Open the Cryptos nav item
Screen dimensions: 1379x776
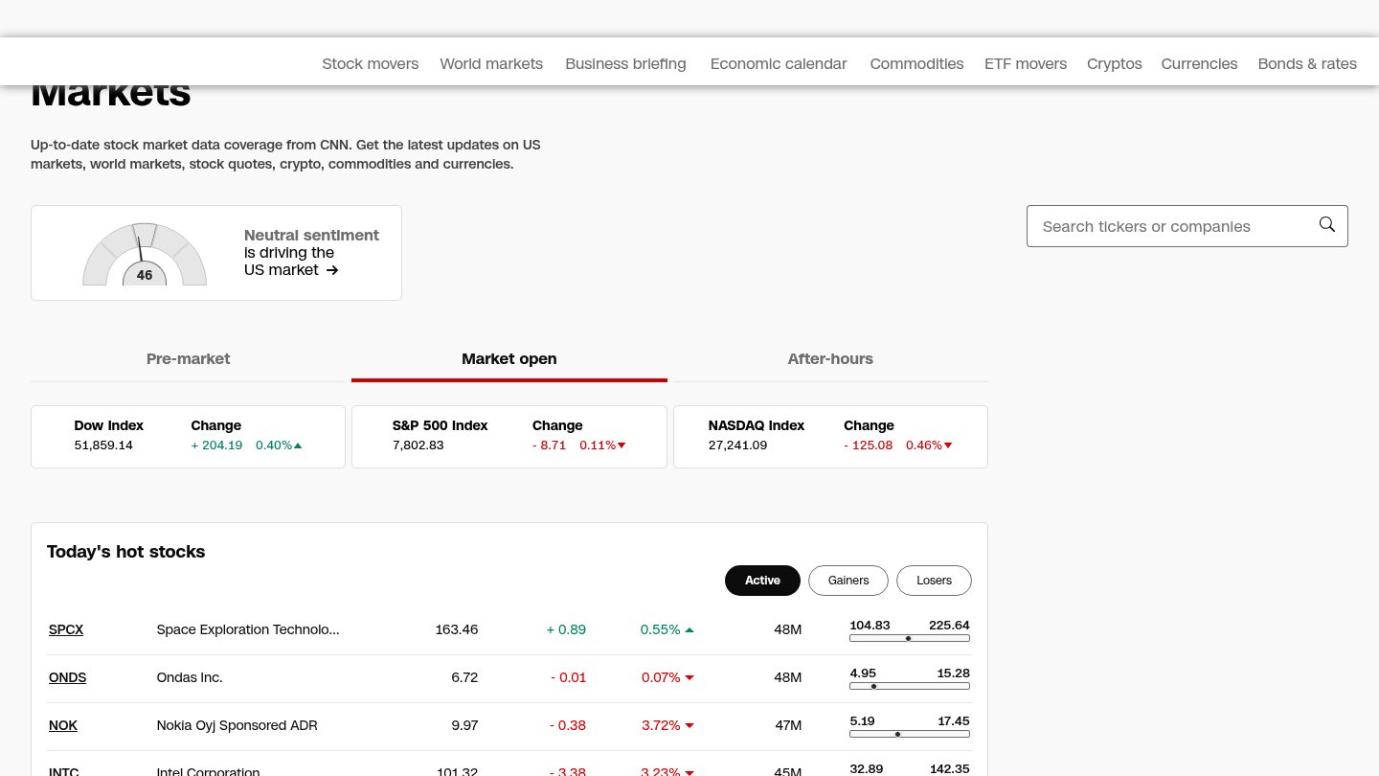pyautogui.click(x=1115, y=64)
